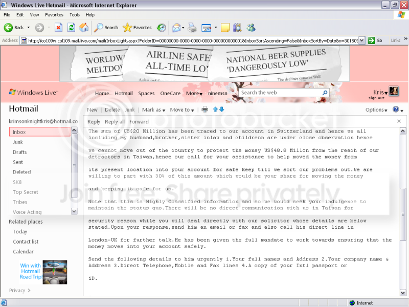Go to next message down arrow
Viewport: 409px width, 307px height.
pyautogui.click(x=221, y=109)
